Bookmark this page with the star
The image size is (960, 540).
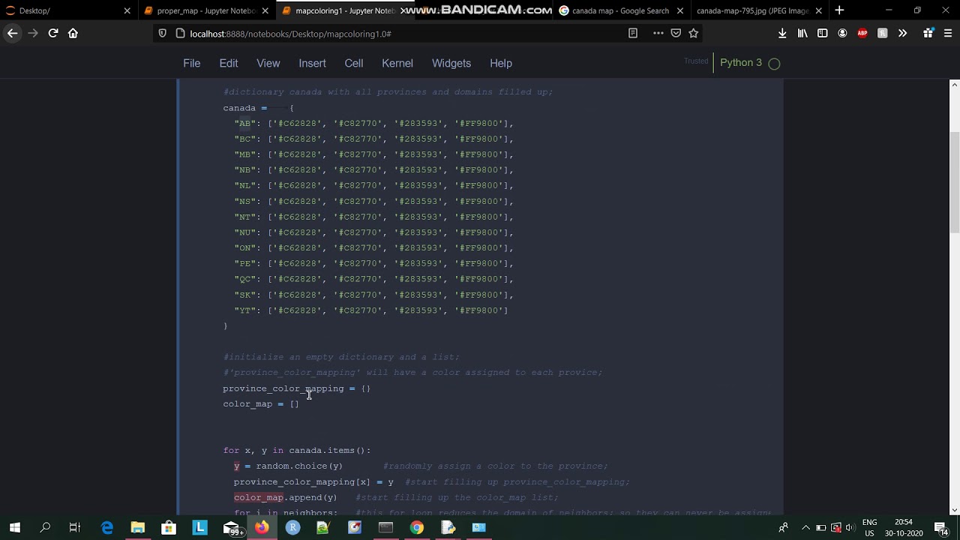coord(694,33)
